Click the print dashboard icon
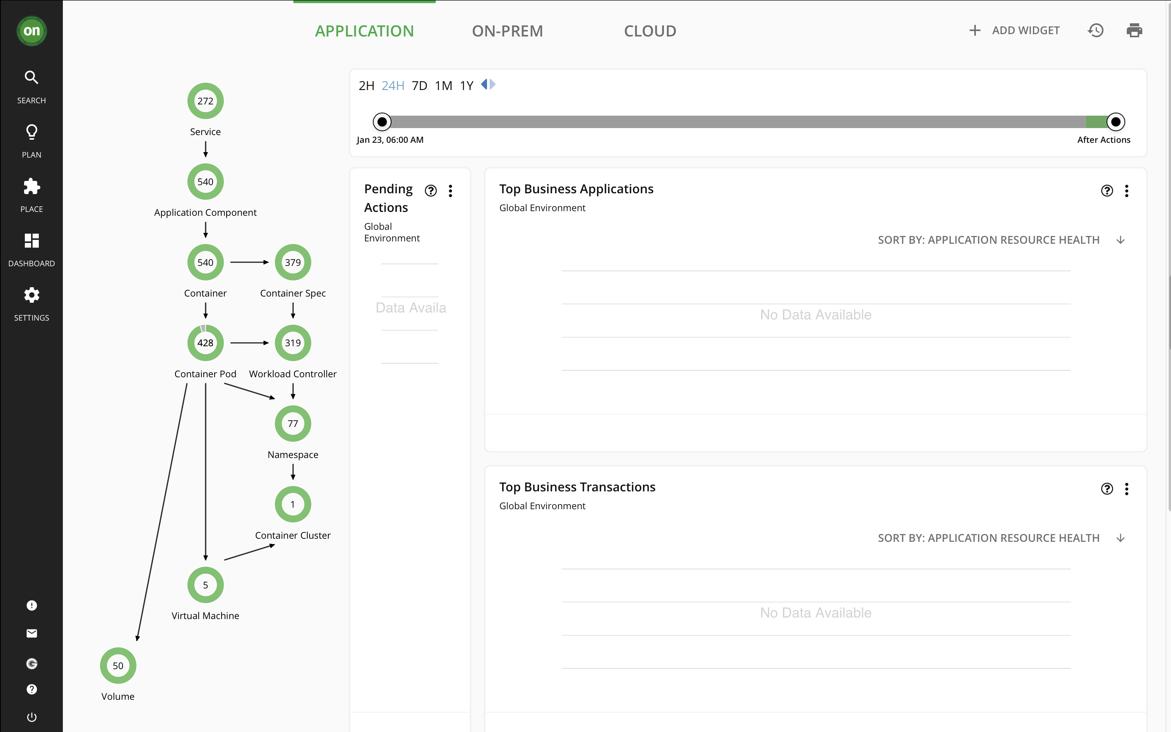This screenshot has height=732, width=1171. pos(1134,31)
